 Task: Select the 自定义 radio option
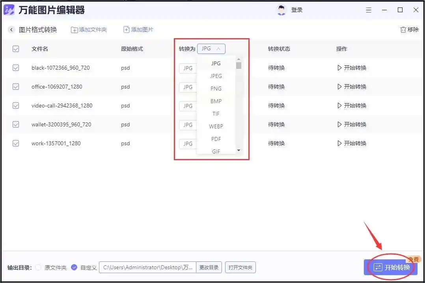click(74, 267)
